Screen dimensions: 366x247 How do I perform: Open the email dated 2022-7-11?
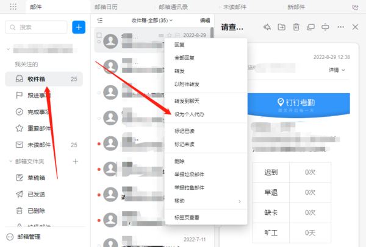[152, 240]
